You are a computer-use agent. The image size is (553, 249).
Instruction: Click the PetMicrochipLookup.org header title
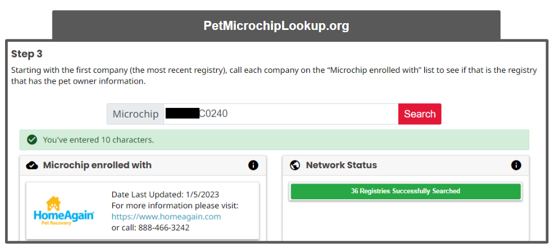click(276, 26)
